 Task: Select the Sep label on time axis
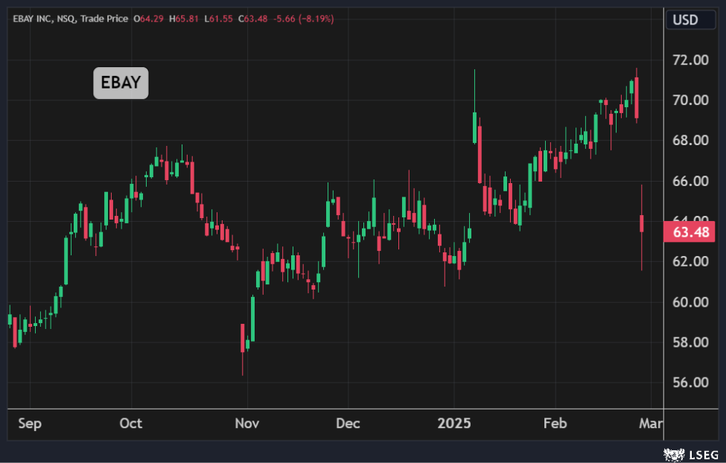tap(29, 424)
